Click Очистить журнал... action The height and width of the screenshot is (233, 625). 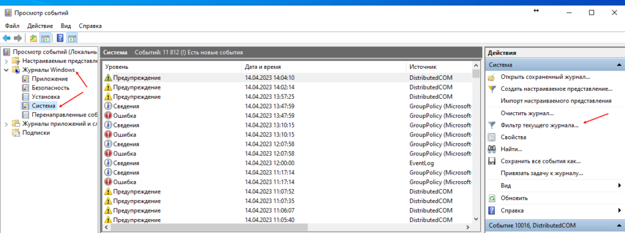[527, 113]
